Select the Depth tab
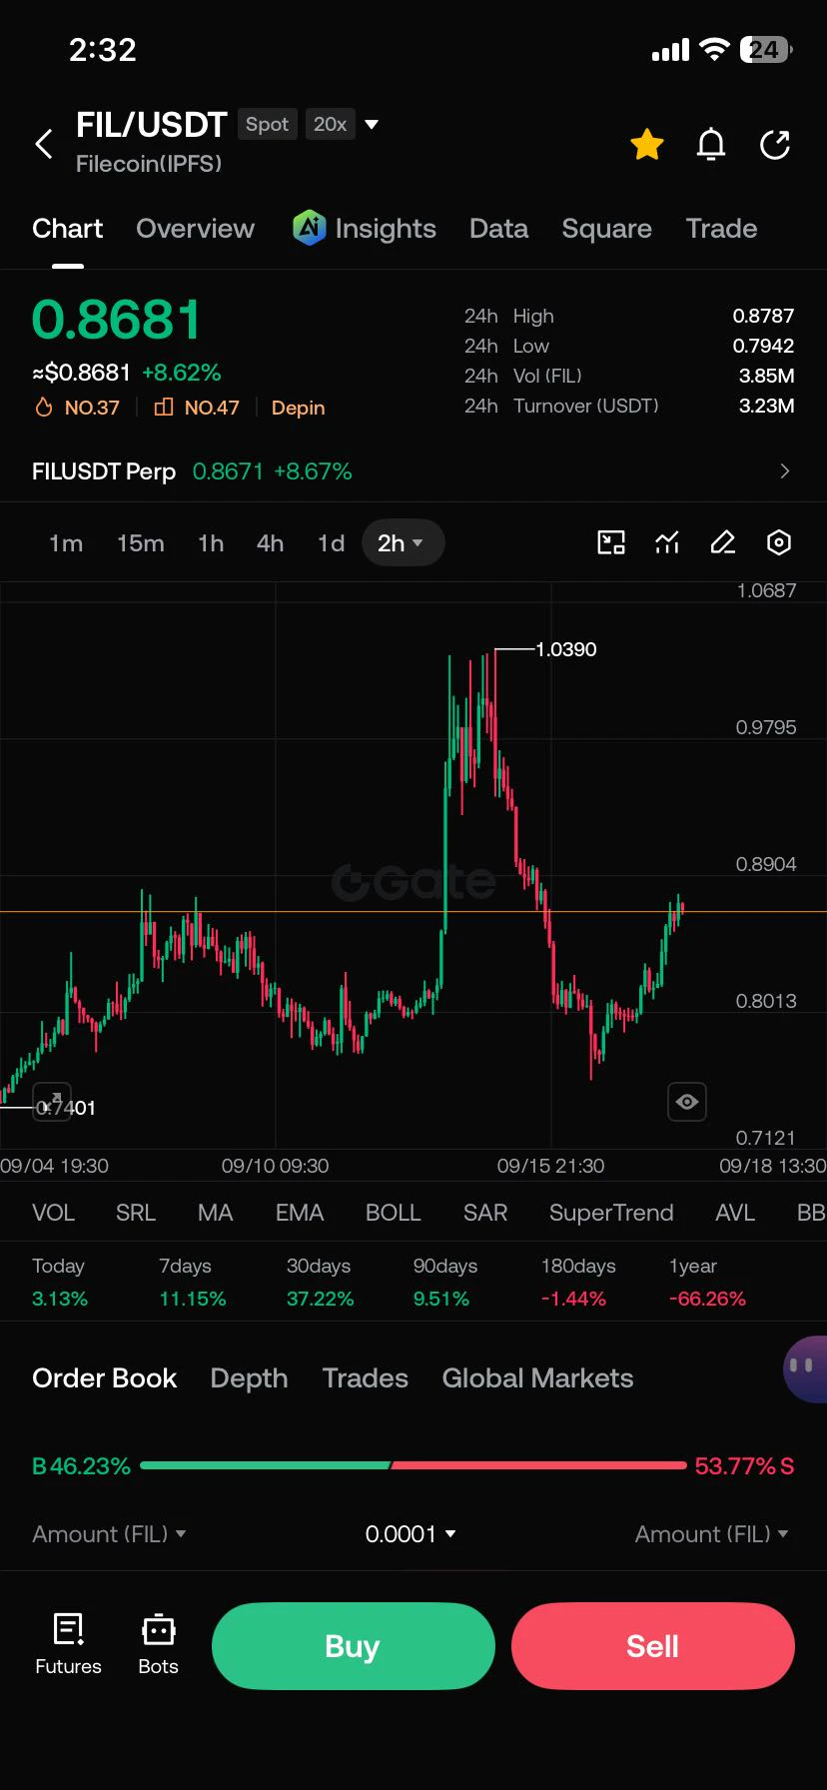Image resolution: width=827 pixels, height=1790 pixels. pos(249,1378)
